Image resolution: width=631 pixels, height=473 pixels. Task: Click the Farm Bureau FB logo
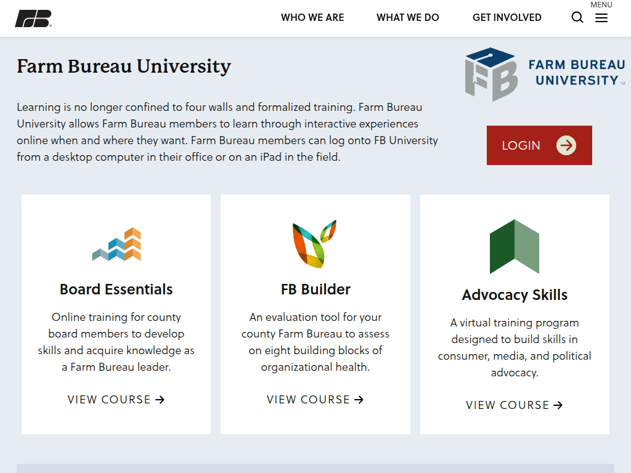[33, 18]
